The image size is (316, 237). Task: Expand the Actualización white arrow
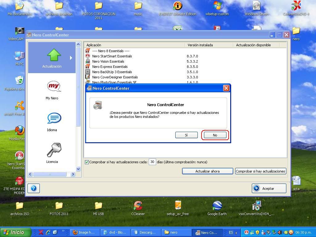pyautogui.click(x=71, y=58)
